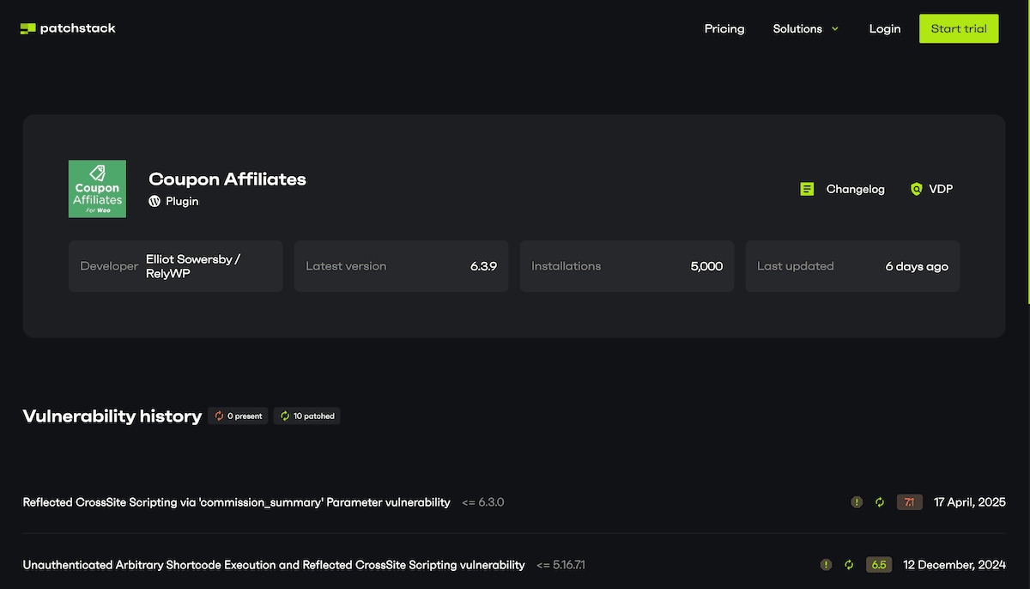Viewport: 1030px width, 589px height.
Task: Open the Unauthenticated Arbitrary Shortcode Execution vulnerability
Action: click(274, 565)
